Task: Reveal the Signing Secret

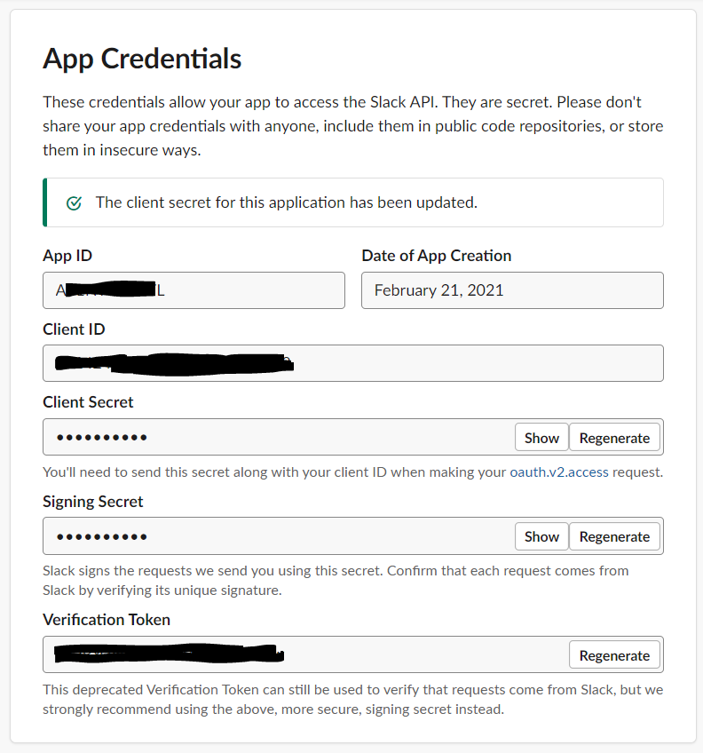Action: (x=541, y=536)
